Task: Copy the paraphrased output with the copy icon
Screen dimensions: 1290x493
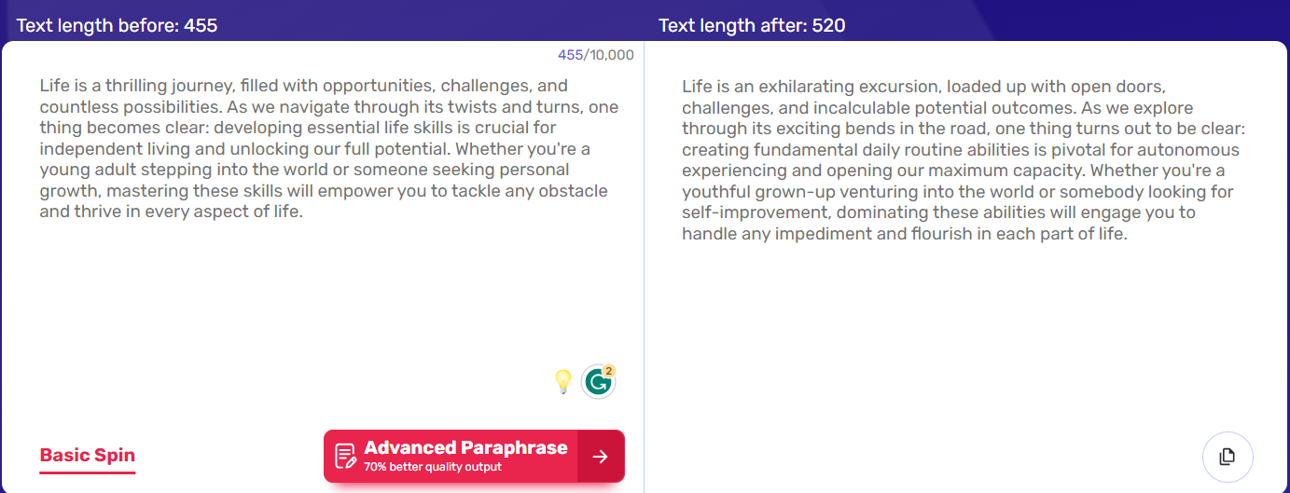Action: [x=1227, y=457]
